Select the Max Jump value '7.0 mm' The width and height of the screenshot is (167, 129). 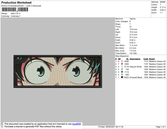(x=133, y=51)
